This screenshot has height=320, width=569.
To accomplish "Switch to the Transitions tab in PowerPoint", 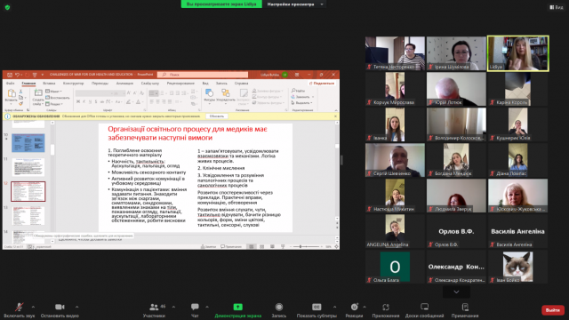I will [x=100, y=84].
